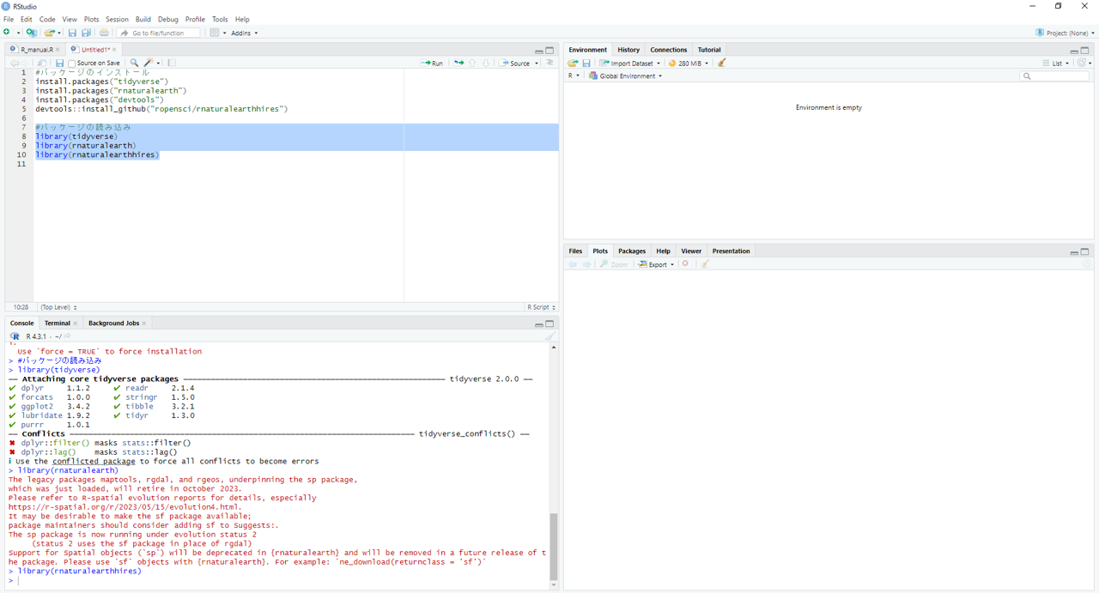Clear the console with broom icon
The height and width of the screenshot is (593, 1099).
[549, 336]
